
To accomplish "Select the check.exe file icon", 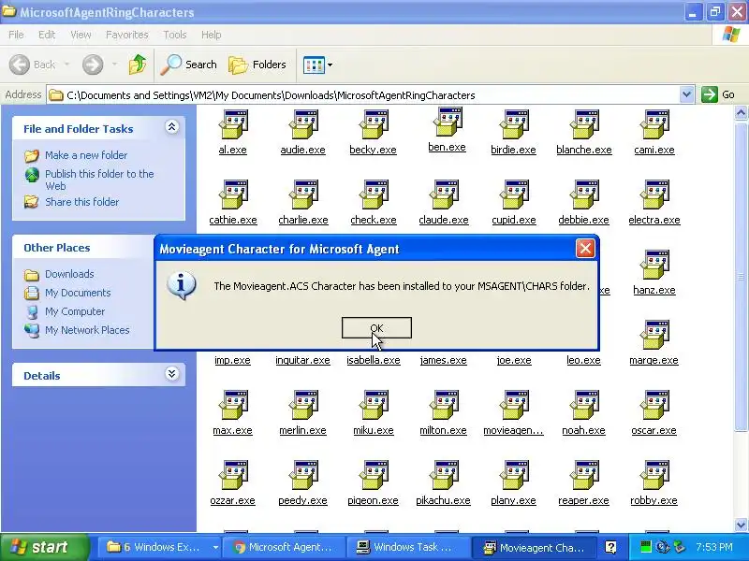I will point(374,195).
